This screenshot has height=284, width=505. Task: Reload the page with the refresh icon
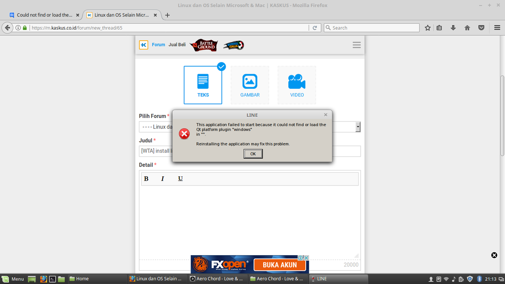coord(314,28)
